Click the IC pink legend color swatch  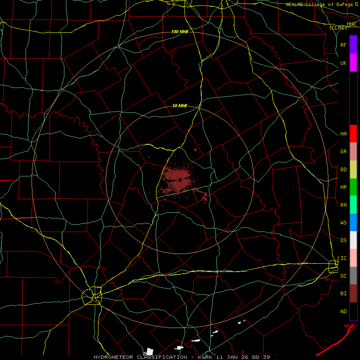[353, 258]
